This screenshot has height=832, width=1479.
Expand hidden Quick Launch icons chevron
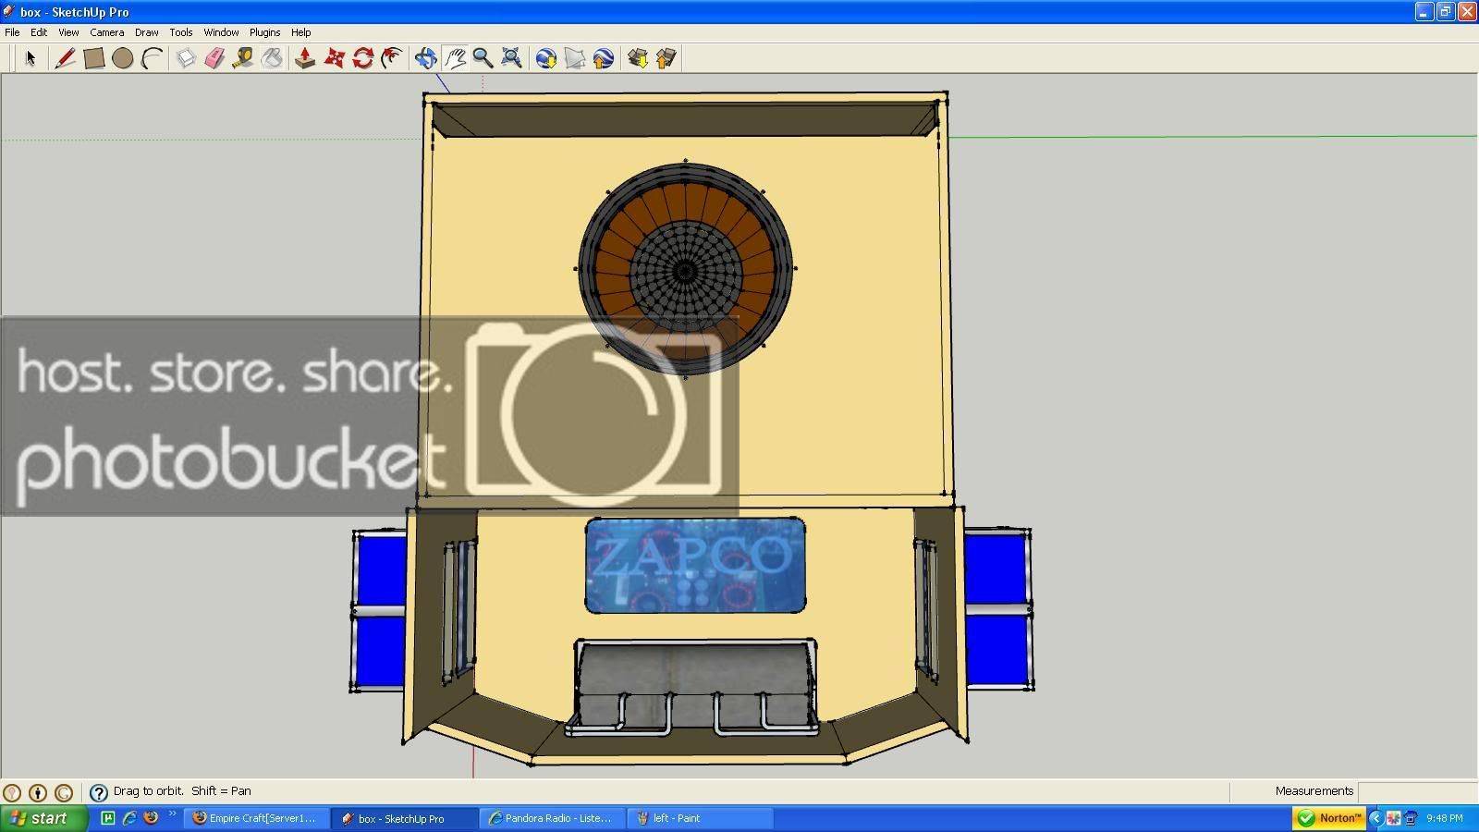tap(172, 814)
